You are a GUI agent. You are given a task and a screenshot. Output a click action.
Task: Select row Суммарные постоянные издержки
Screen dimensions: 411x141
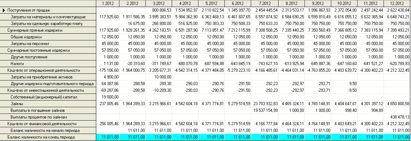48,50
